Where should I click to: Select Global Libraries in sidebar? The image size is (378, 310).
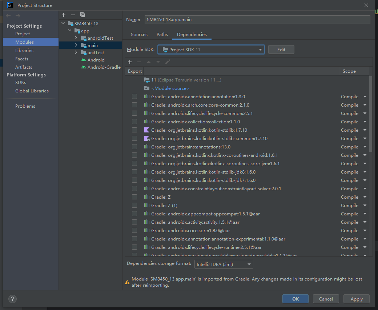pyautogui.click(x=32, y=91)
